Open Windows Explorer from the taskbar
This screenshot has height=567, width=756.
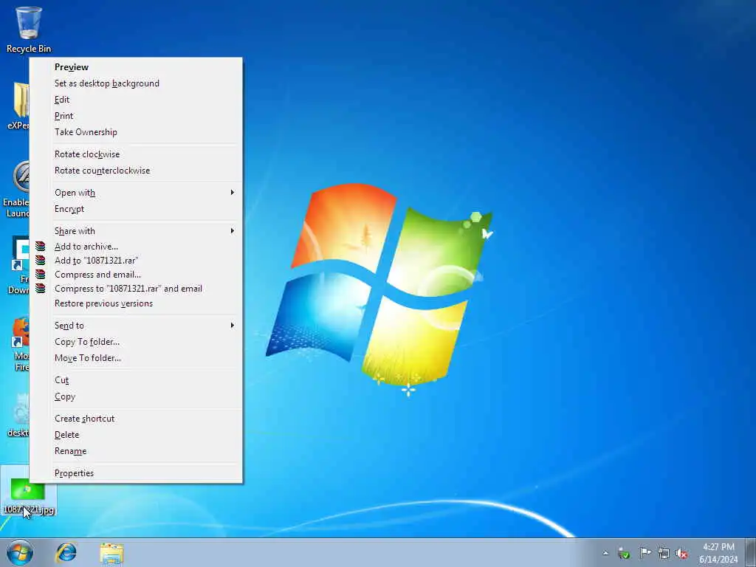(112, 553)
